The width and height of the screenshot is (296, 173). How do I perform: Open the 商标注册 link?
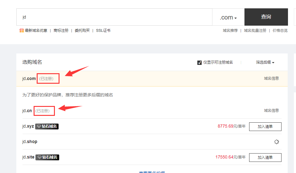point(61,31)
